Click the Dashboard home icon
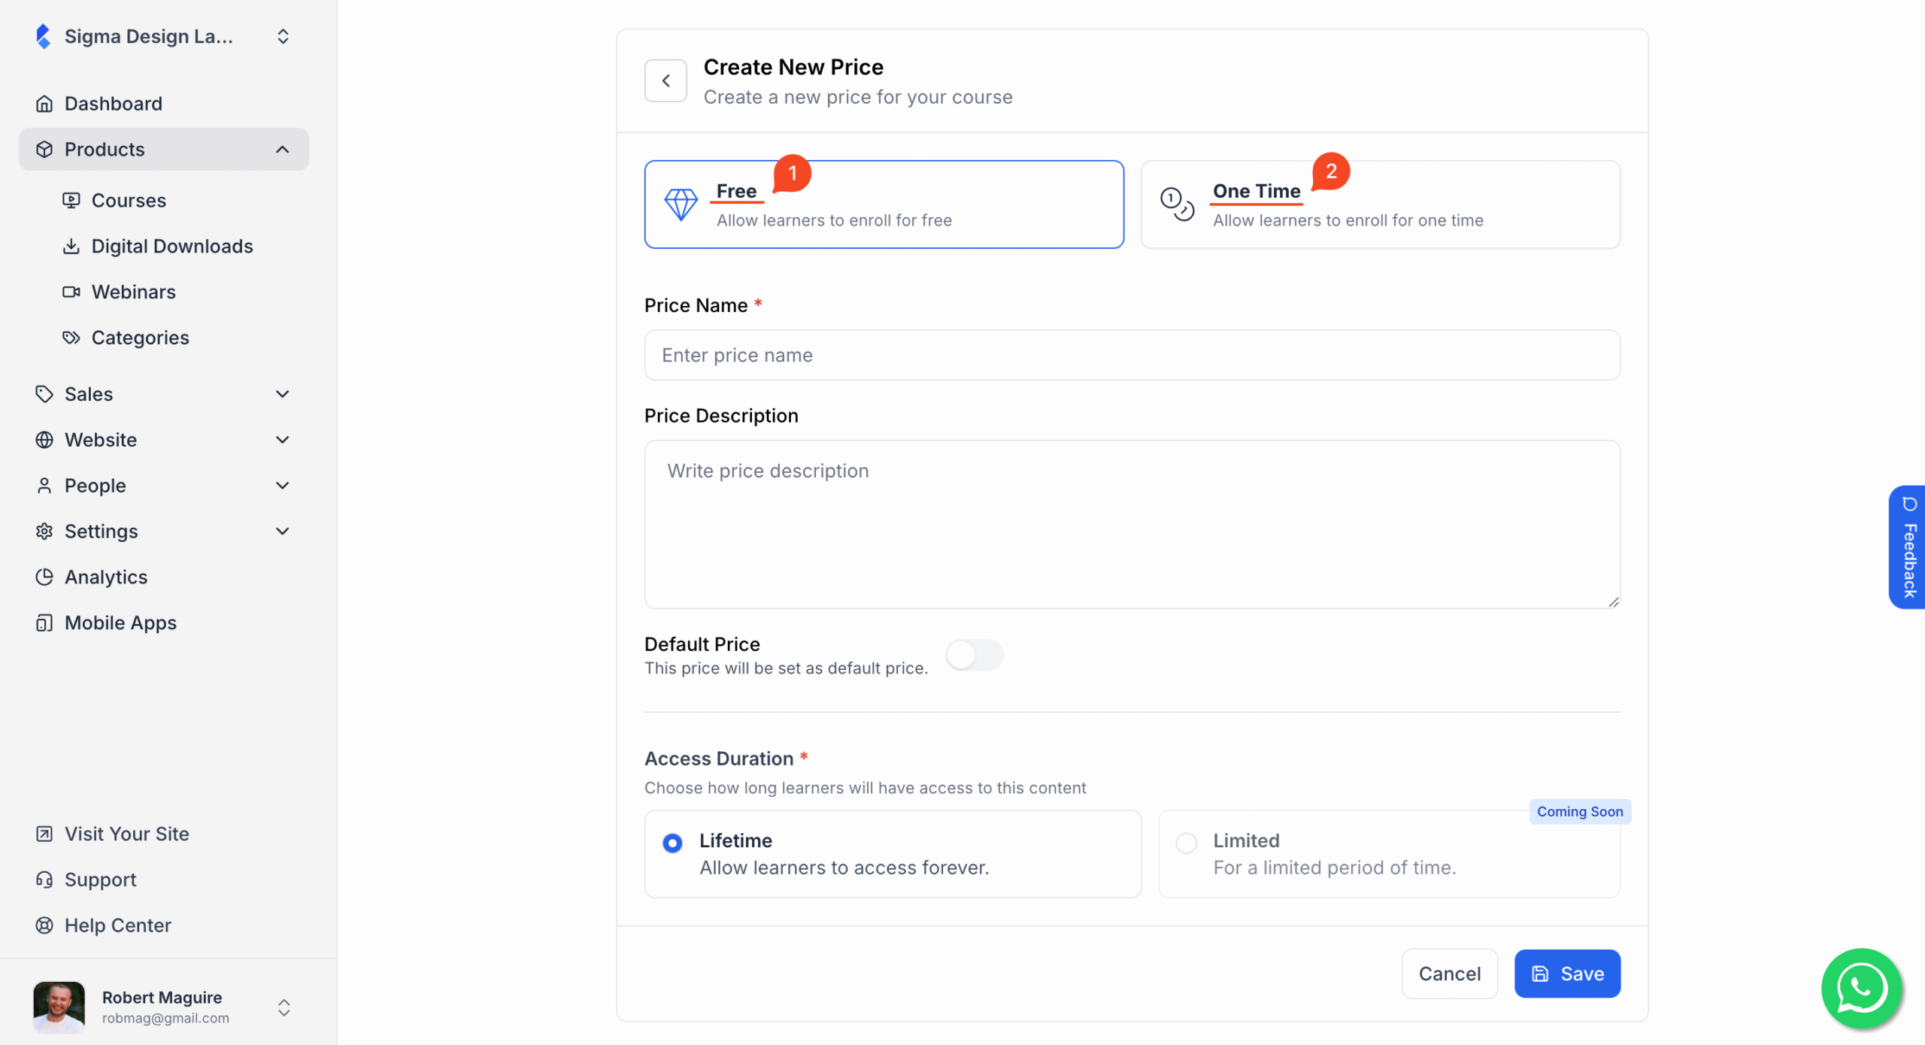1925x1045 pixels. (44, 104)
